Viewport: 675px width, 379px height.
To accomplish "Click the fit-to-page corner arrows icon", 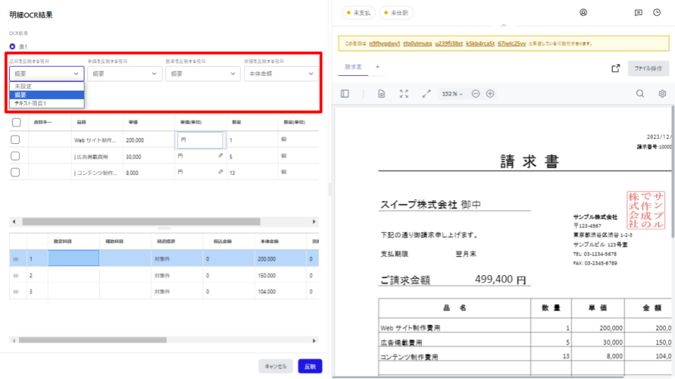I will (x=404, y=93).
